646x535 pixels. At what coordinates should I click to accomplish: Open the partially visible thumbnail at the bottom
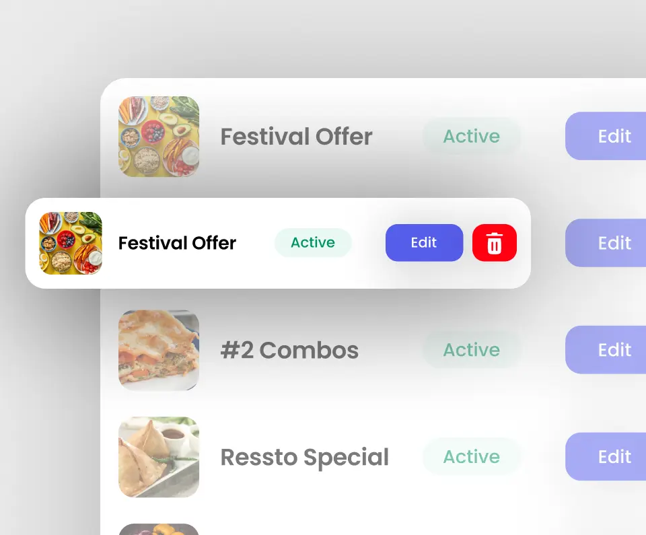pyautogui.click(x=159, y=529)
